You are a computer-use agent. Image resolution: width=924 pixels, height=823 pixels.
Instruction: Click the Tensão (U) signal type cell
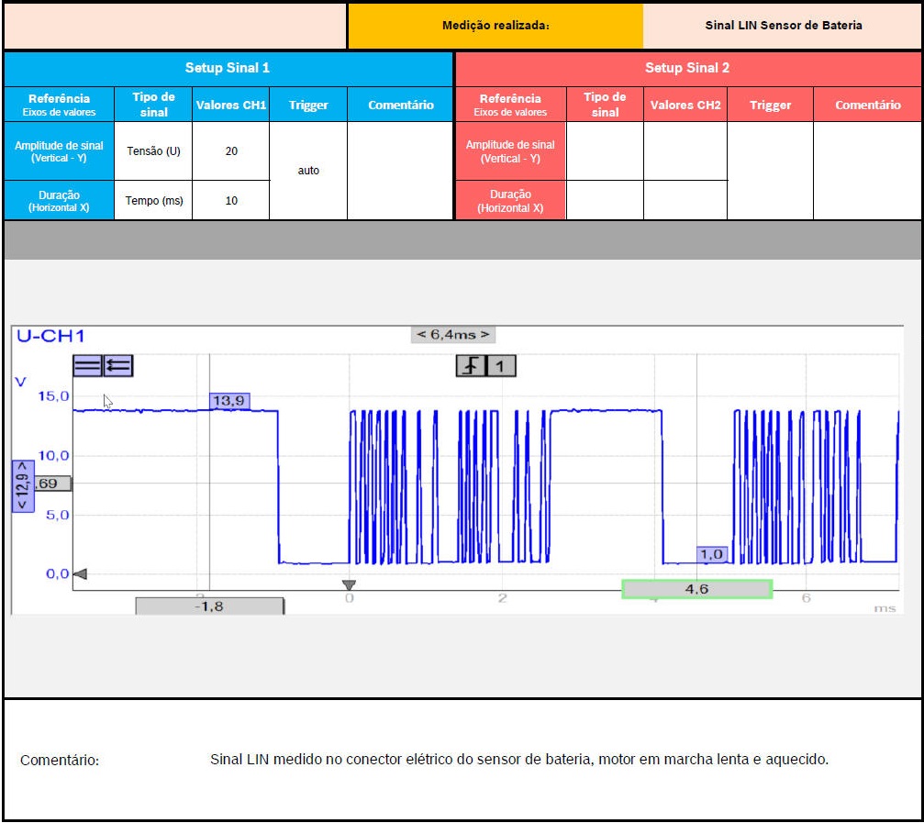153,150
